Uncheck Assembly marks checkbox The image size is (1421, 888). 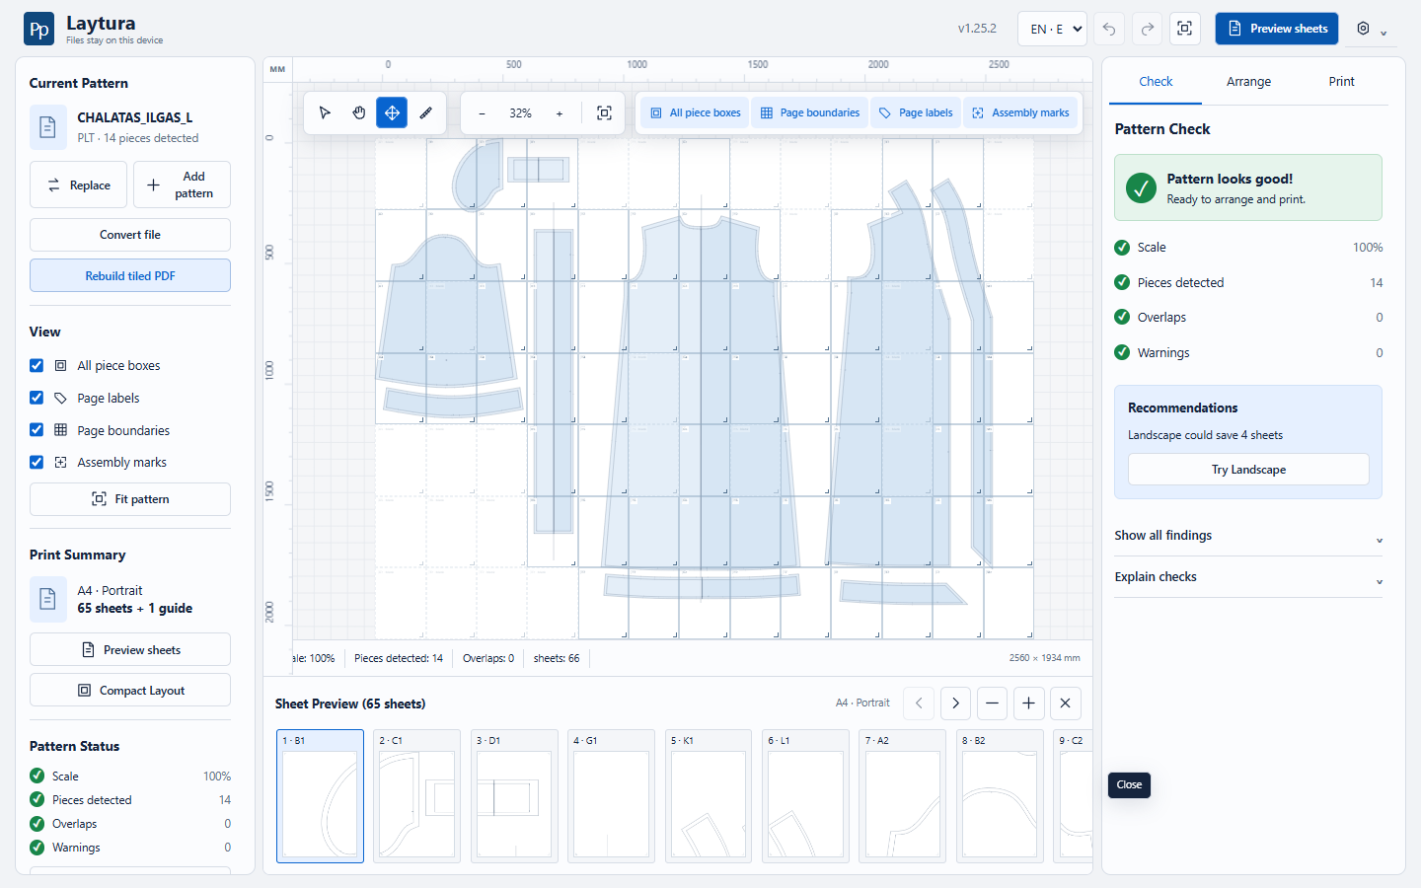37,462
